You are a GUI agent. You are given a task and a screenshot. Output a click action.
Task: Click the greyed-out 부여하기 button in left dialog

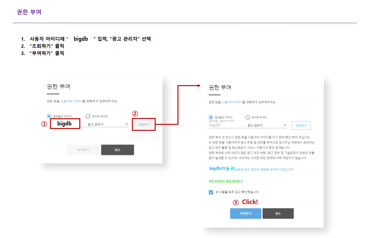pos(83,150)
